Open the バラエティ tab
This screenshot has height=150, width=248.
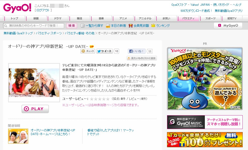click(188, 18)
